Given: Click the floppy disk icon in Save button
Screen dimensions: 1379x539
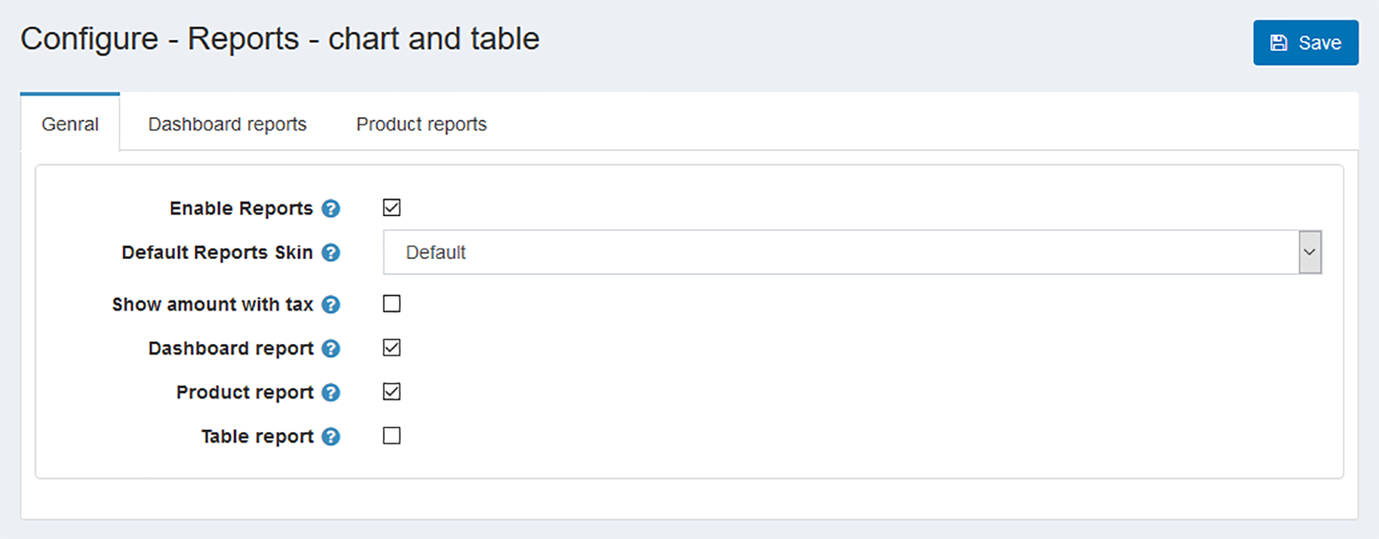Looking at the screenshot, I should coord(1278,43).
